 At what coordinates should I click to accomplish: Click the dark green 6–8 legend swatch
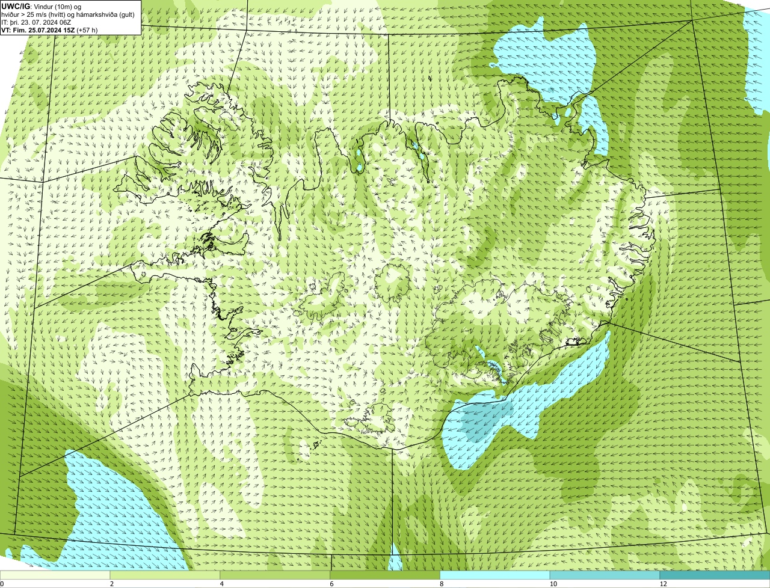[x=385, y=575]
